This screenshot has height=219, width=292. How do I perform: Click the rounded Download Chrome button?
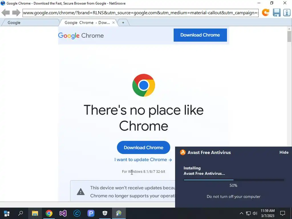[143, 147]
